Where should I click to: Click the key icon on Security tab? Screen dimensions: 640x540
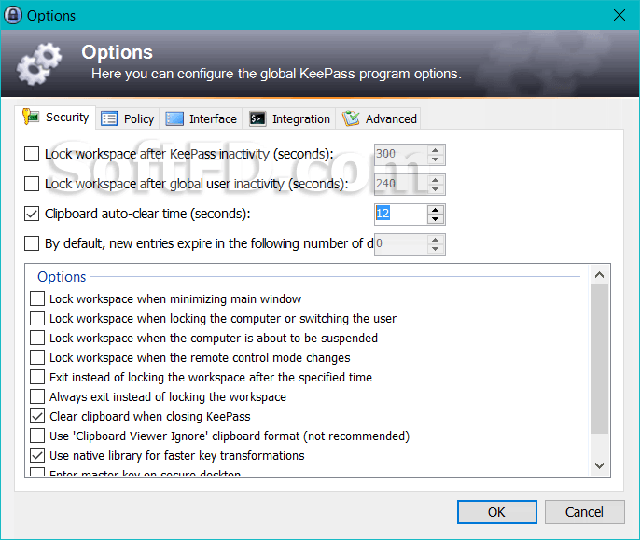31,117
